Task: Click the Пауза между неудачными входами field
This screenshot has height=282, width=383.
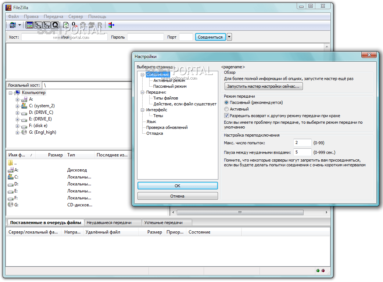Action: [x=302, y=152]
